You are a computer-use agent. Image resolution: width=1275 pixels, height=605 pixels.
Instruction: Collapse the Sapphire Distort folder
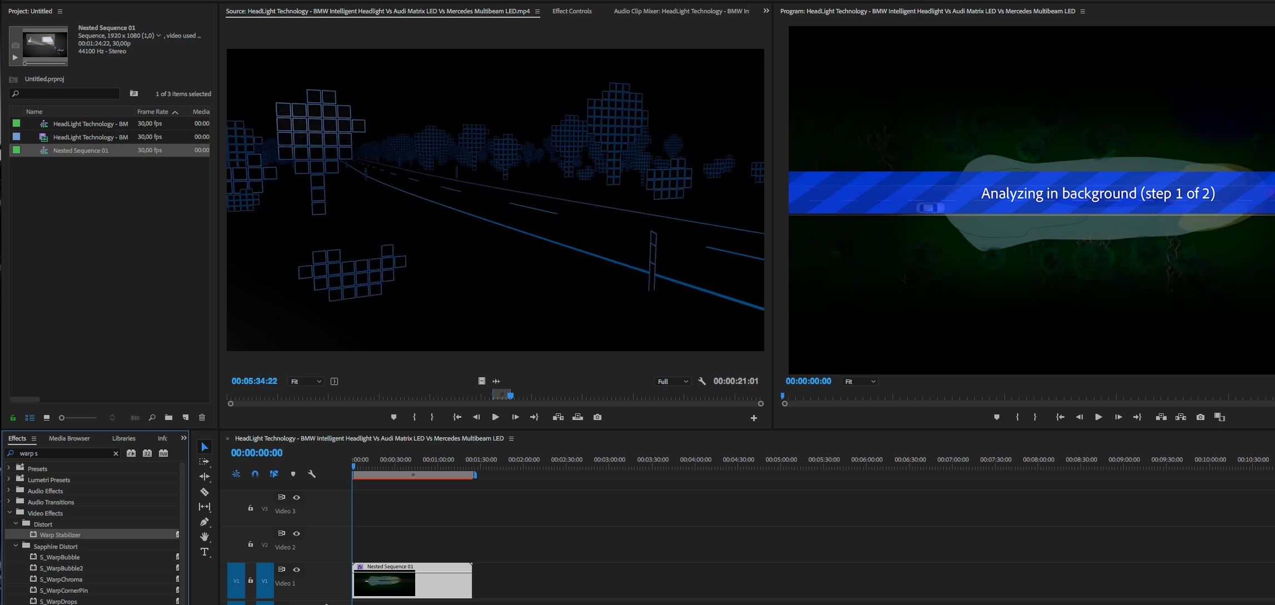16,546
